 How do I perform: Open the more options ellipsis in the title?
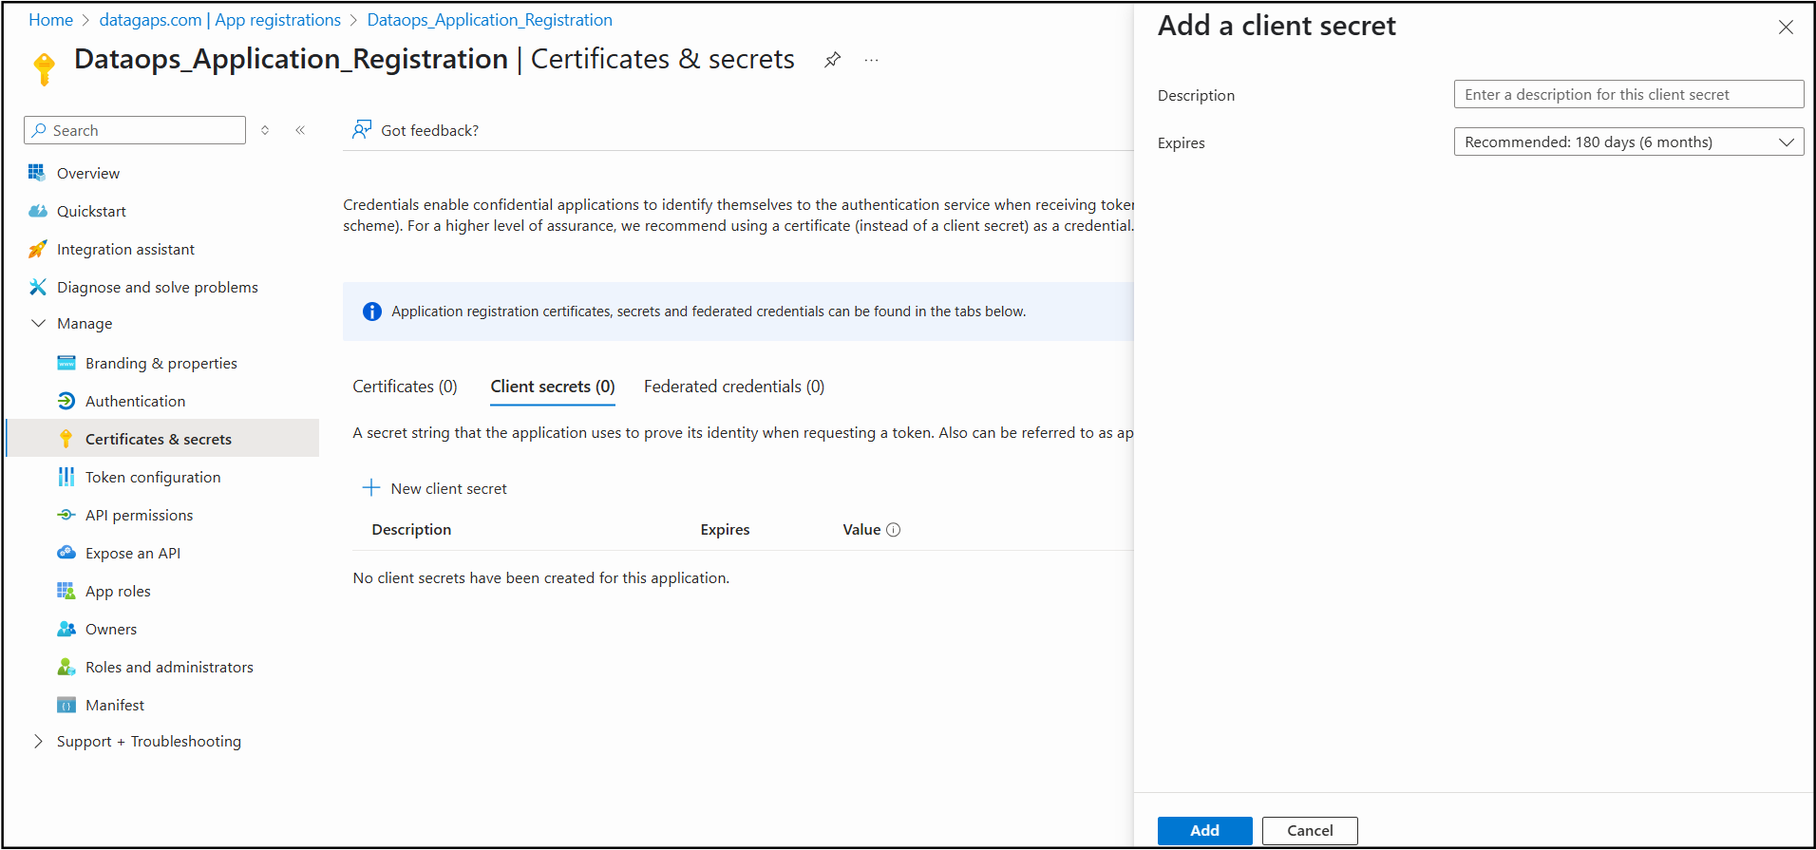871,60
